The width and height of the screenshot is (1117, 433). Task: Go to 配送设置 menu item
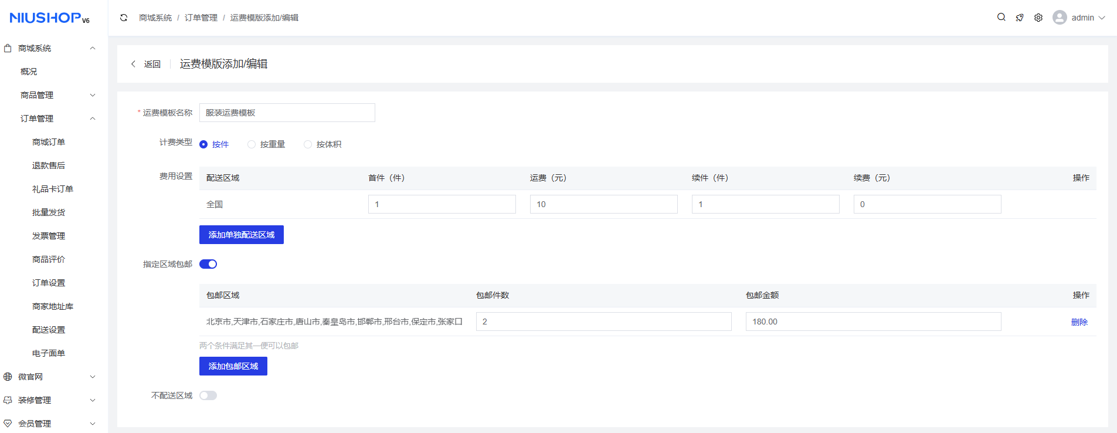(49, 330)
